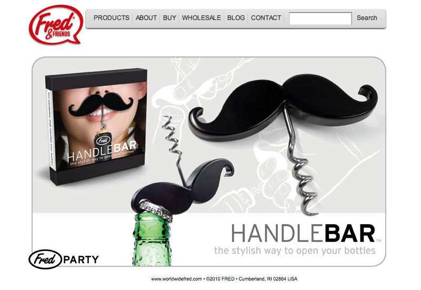
Task: Open the PRODUCTS menu item
Action: [x=112, y=18]
